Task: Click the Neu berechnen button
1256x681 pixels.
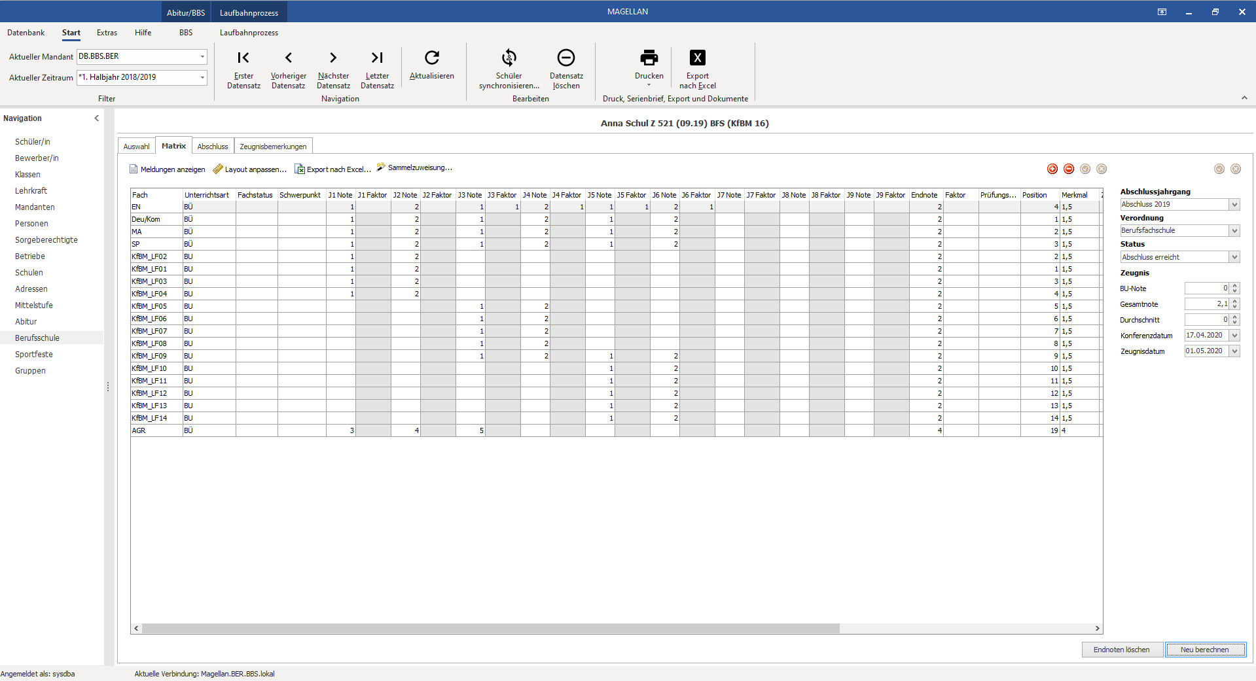Action: (x=1204, y=650)
